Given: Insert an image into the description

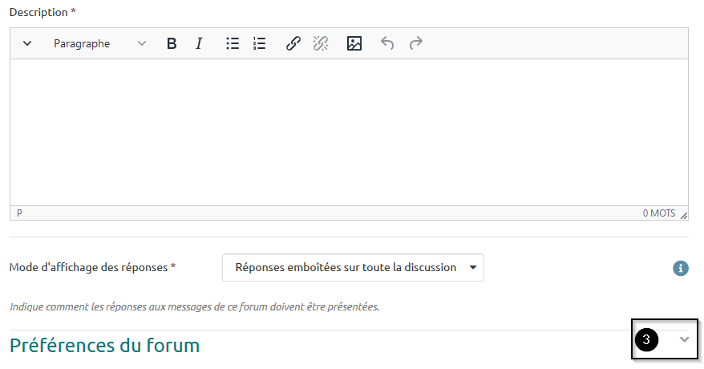Looking at the screenshot, I should 354,43.
